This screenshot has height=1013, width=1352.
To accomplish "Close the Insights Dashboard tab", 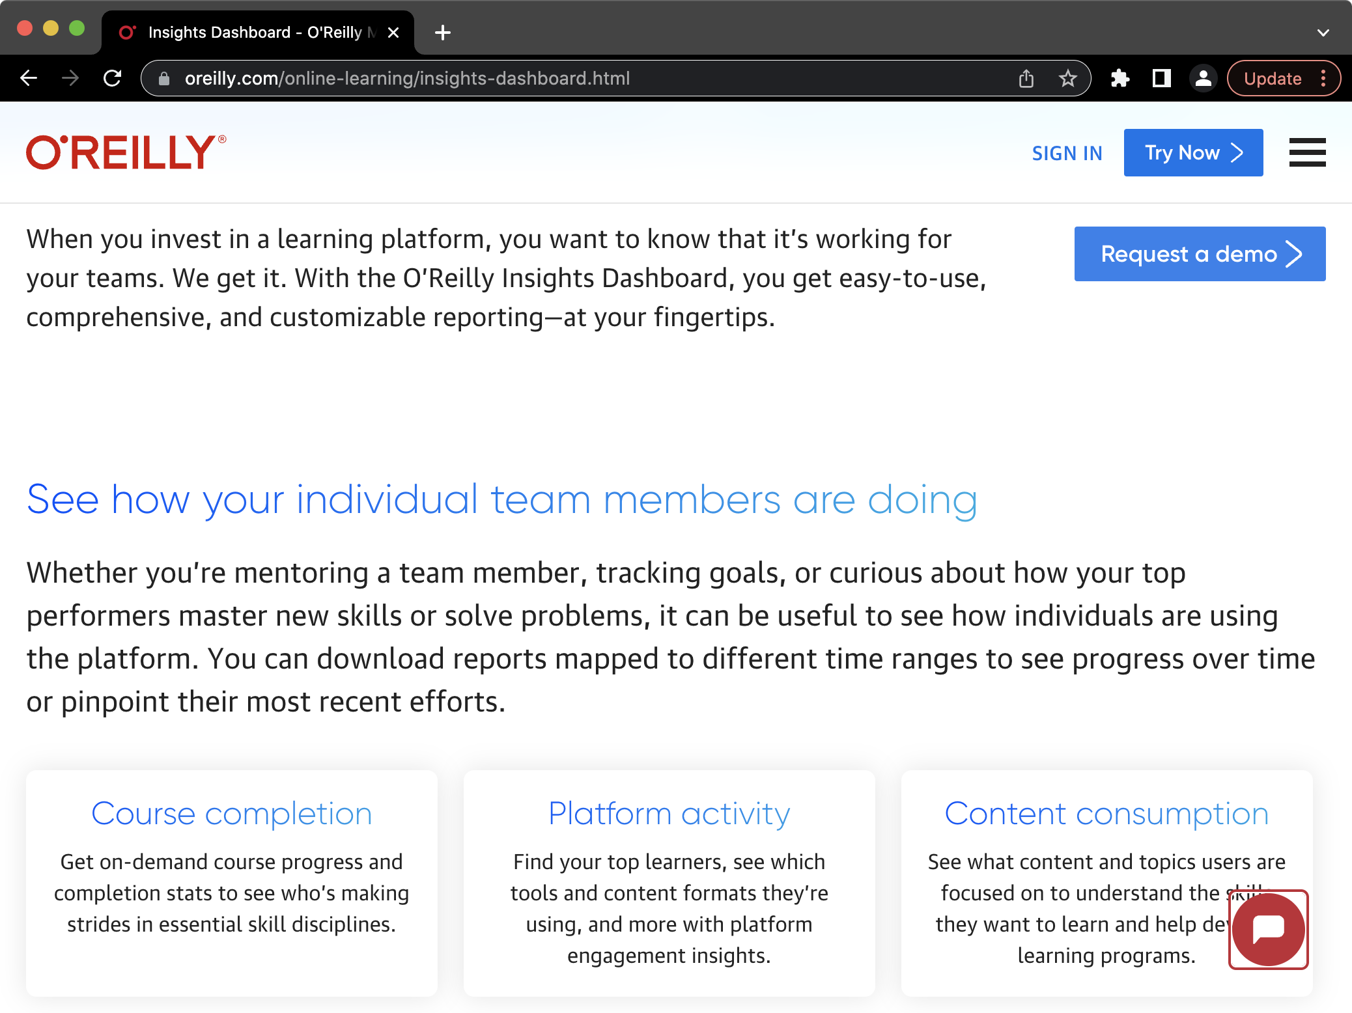I will pyautogui.click(x=393, y=33).
